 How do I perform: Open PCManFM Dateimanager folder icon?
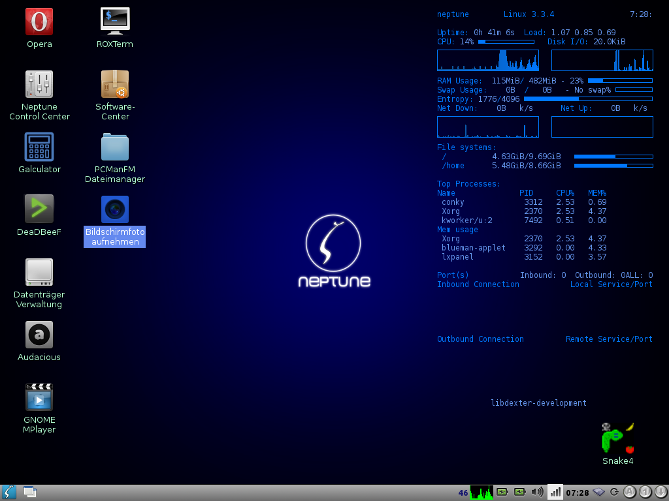tap(115, 147)
